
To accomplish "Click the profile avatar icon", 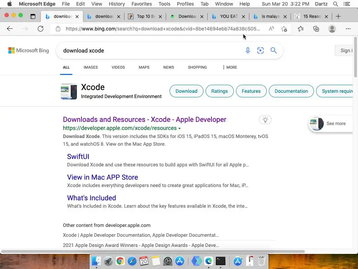I will (332, 29).
